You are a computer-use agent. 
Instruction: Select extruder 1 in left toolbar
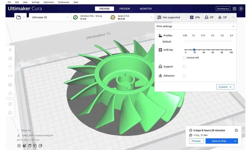pos(10,104)
